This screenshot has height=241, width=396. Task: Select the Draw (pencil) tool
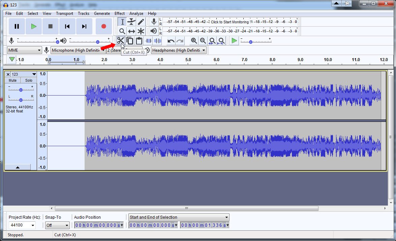point(141,22)
